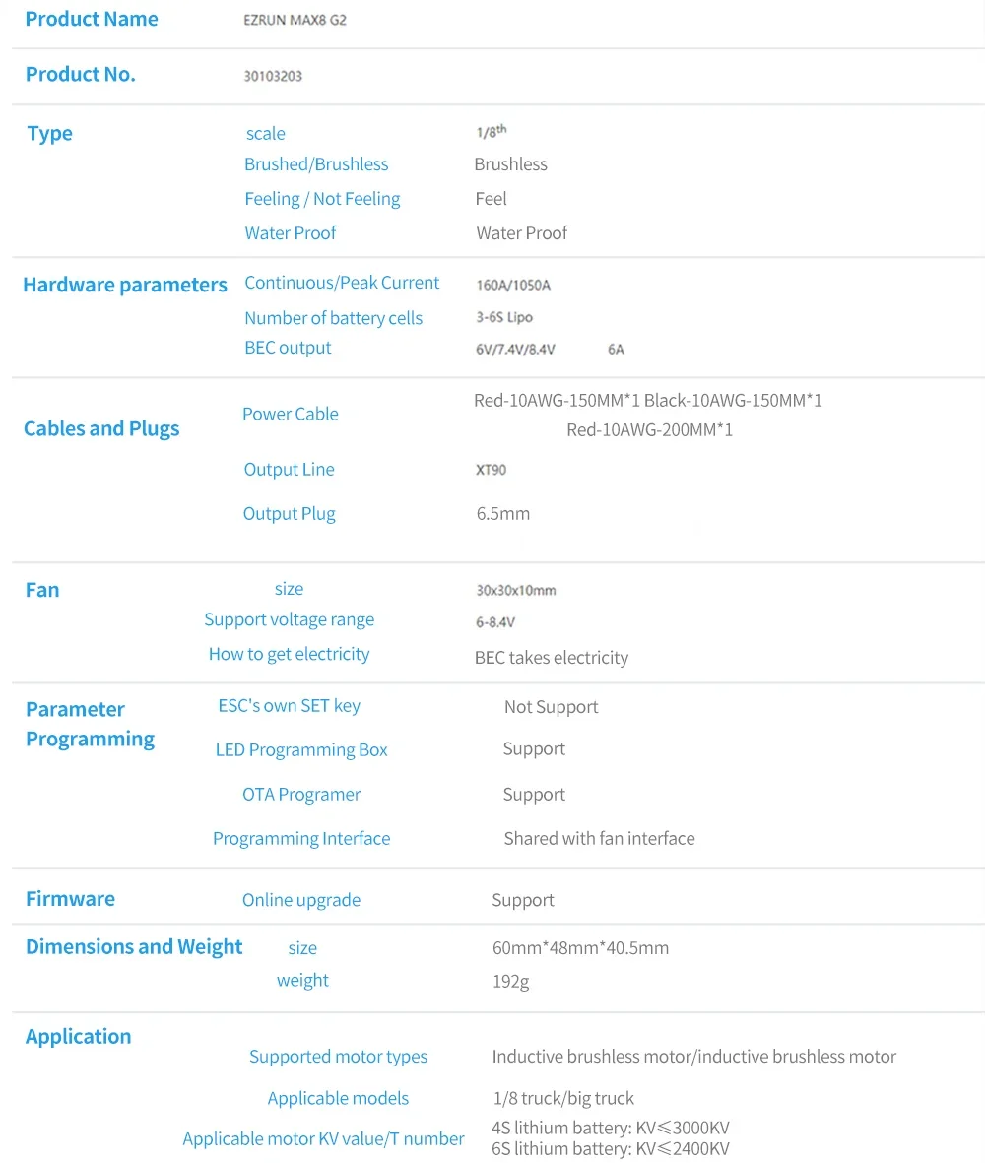Click the 160A/1050A current value
The image size is (985, 1163).
pyautogui.click(x=513, y=285)
